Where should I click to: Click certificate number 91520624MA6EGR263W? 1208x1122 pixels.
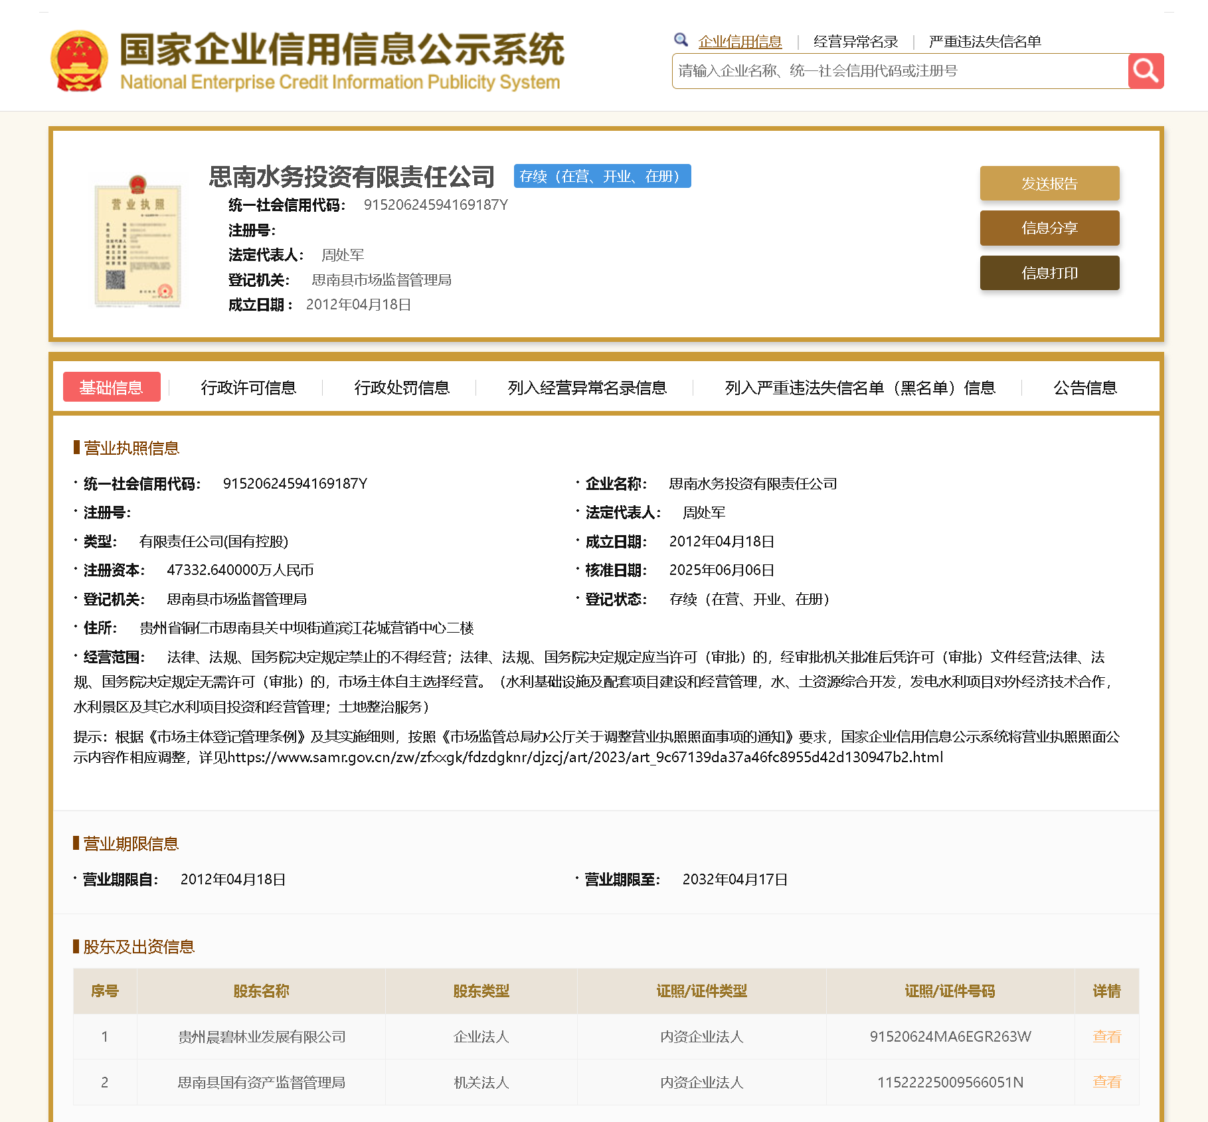click(950, 1037)
